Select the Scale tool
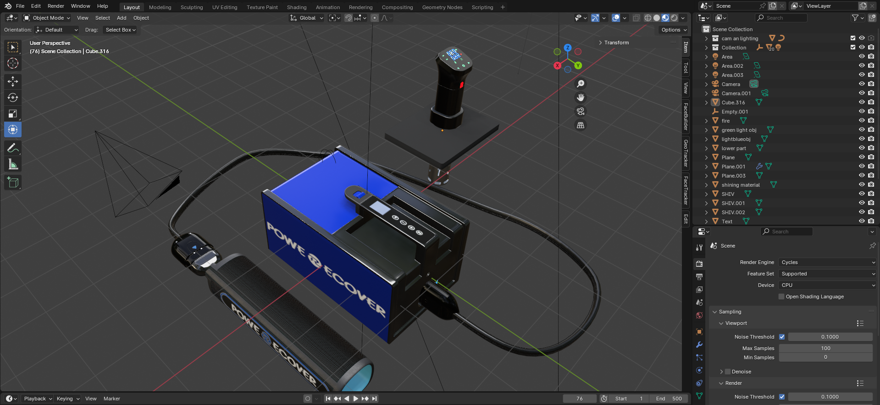The height and width of the screenshot is (405, 880). [13, 113]
